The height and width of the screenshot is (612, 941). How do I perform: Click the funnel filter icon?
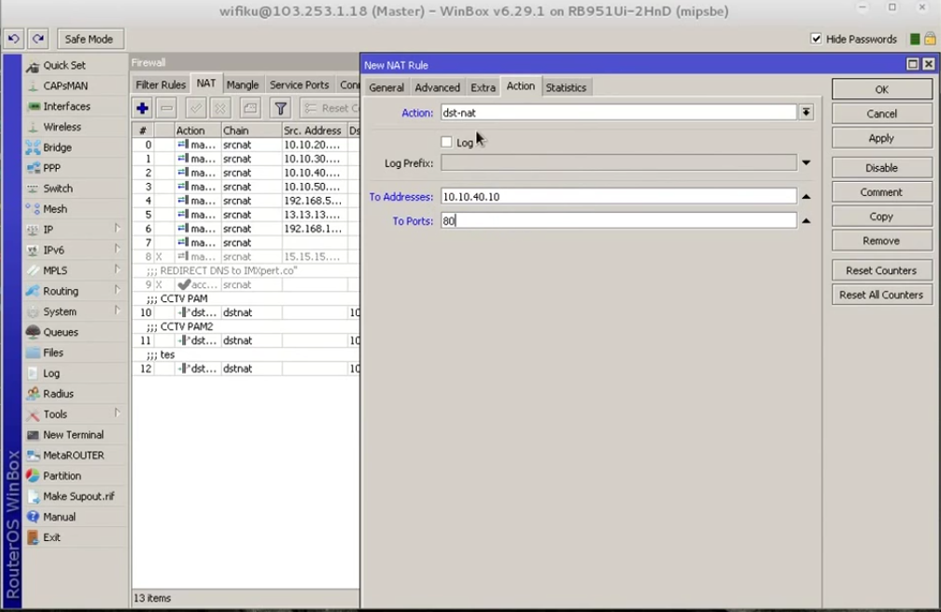coord(280,108)
